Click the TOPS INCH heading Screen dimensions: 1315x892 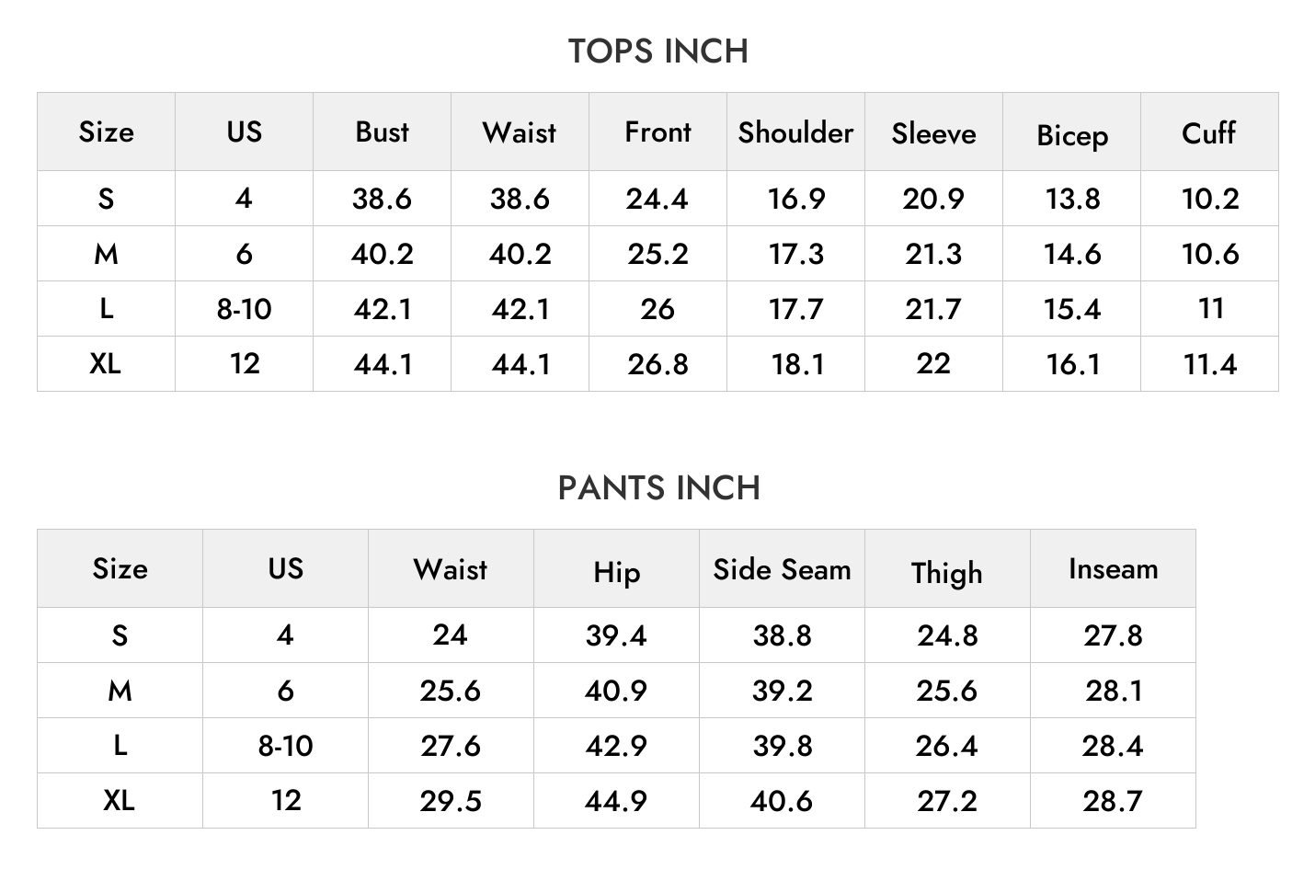click(657, 51)
